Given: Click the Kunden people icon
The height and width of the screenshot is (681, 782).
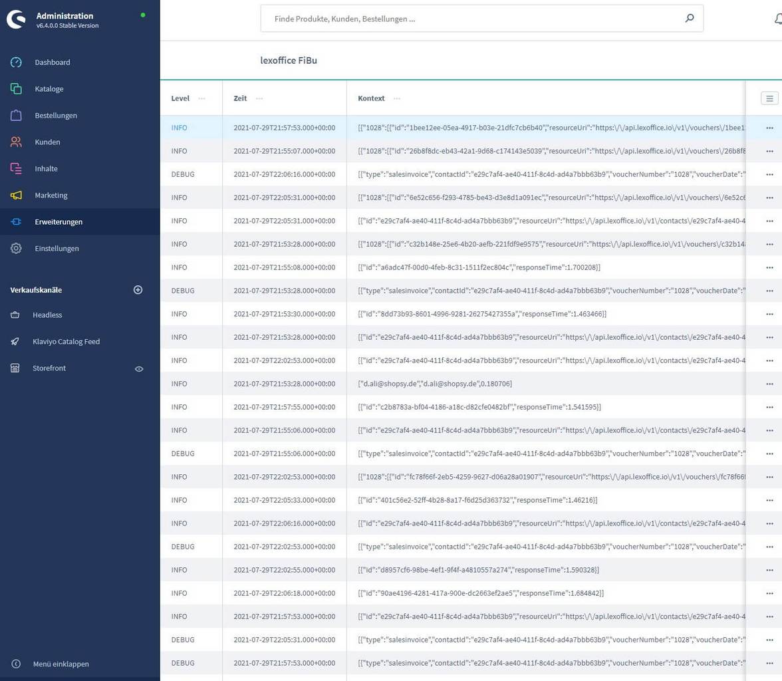Looking at the screenshot, I should (x=17, y=142).
